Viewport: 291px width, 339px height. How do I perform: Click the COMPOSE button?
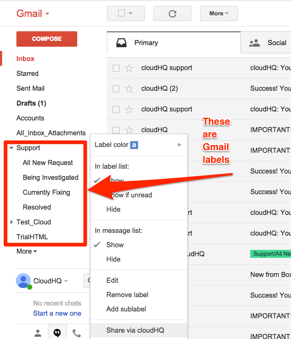(x=47, y=39)
